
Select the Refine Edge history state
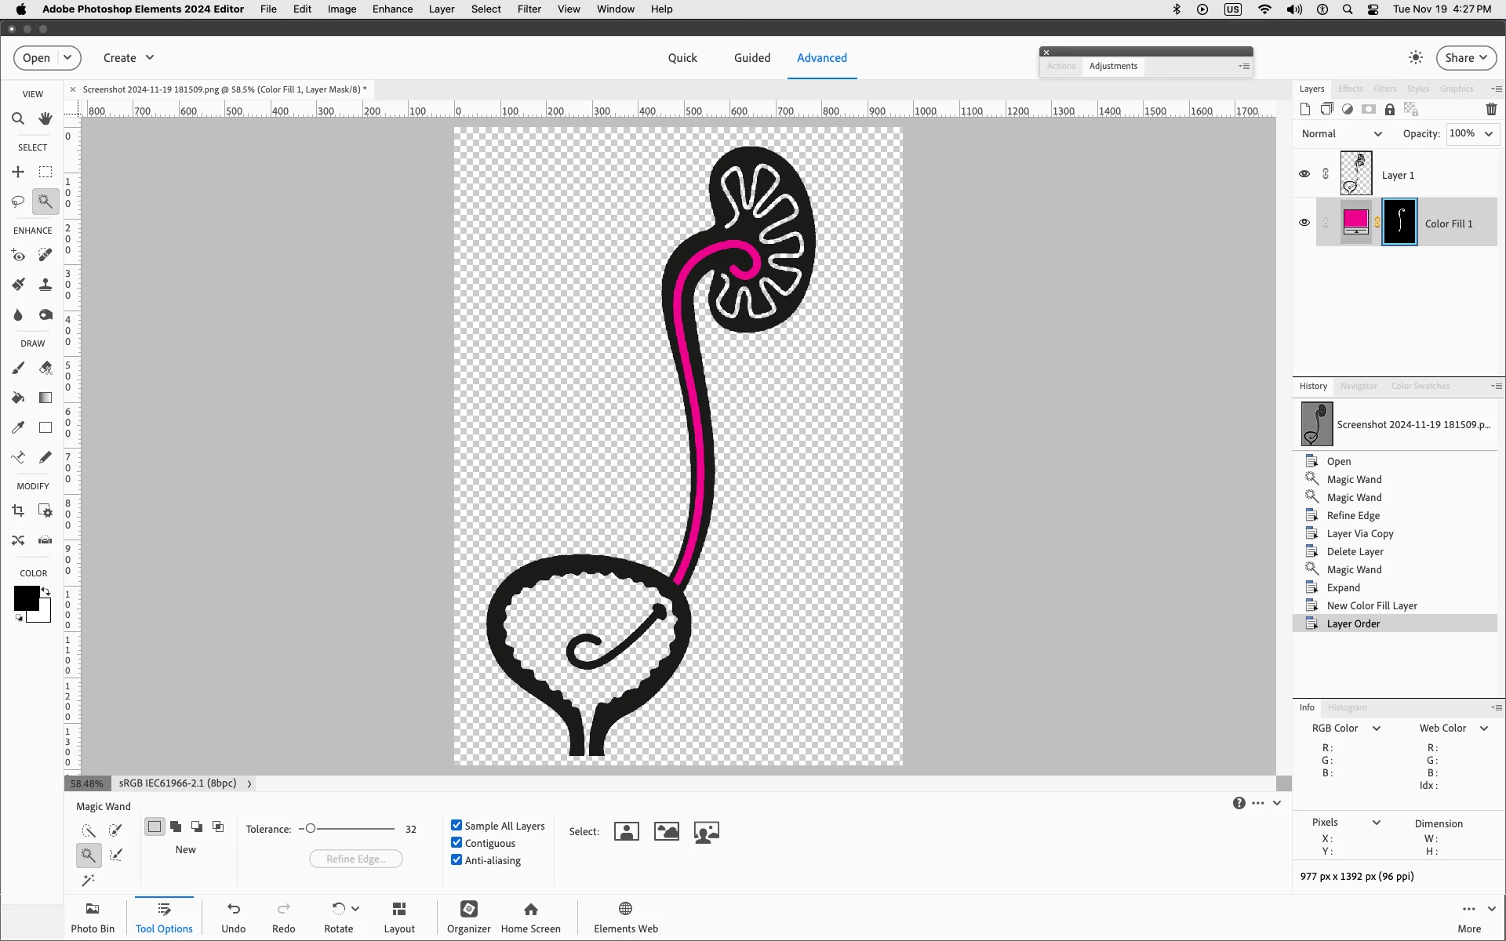click(1353, 515)
